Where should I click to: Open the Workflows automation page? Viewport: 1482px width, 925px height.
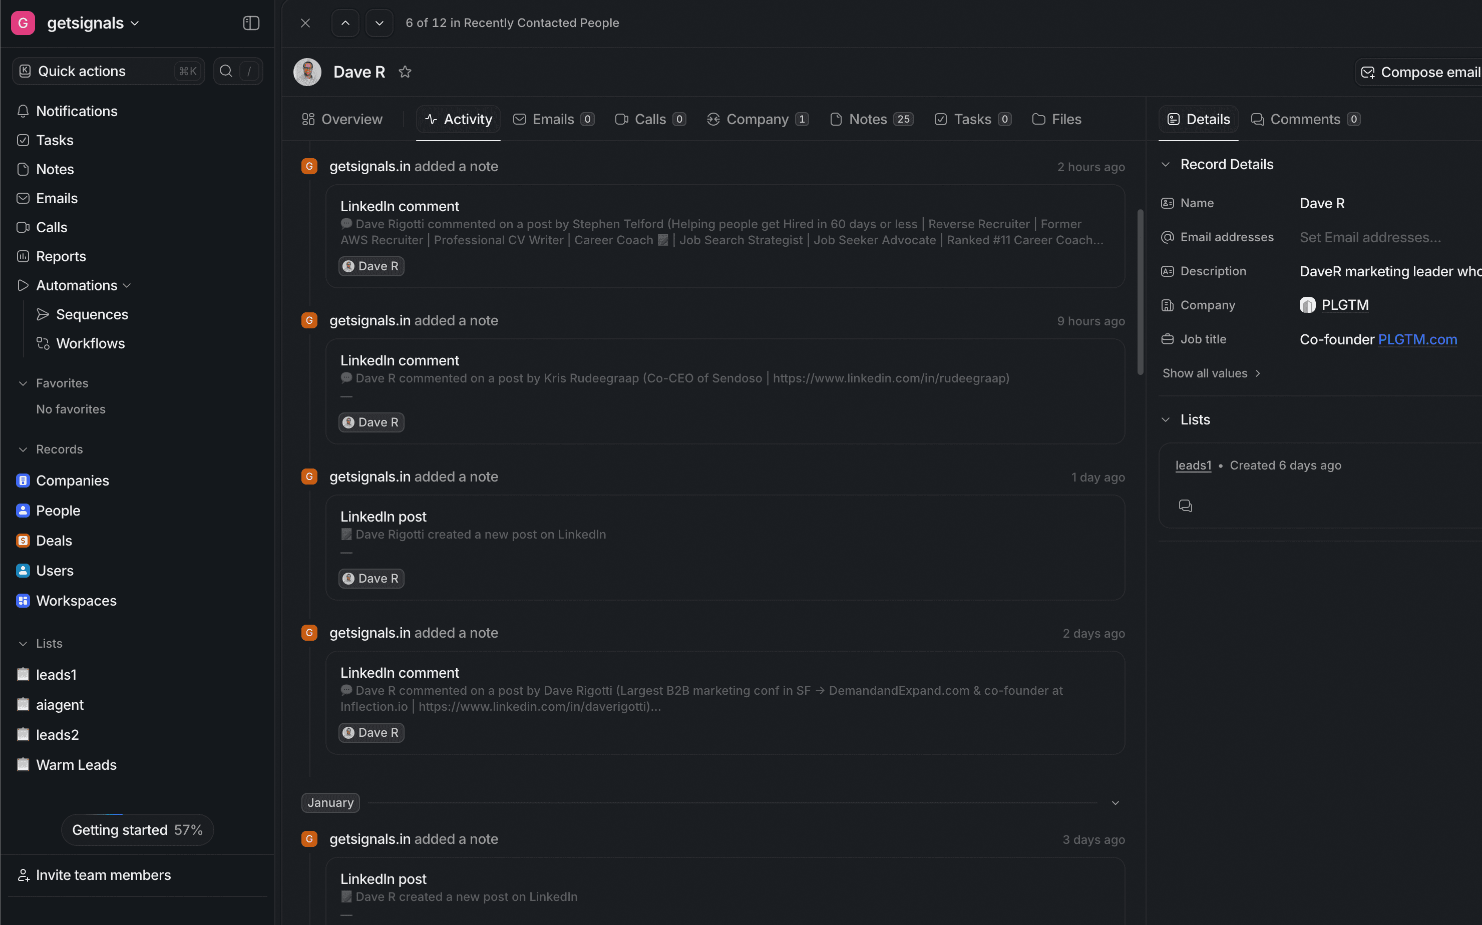pyautogui.click(x=90, y=343)
